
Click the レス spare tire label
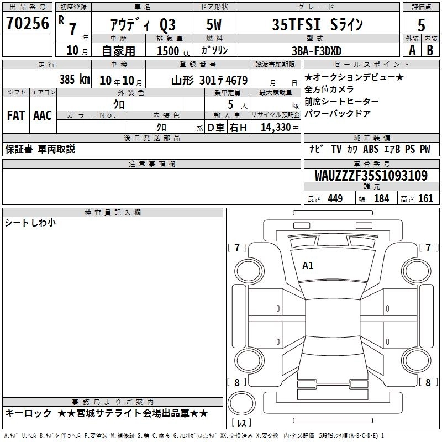click(241, 423)
